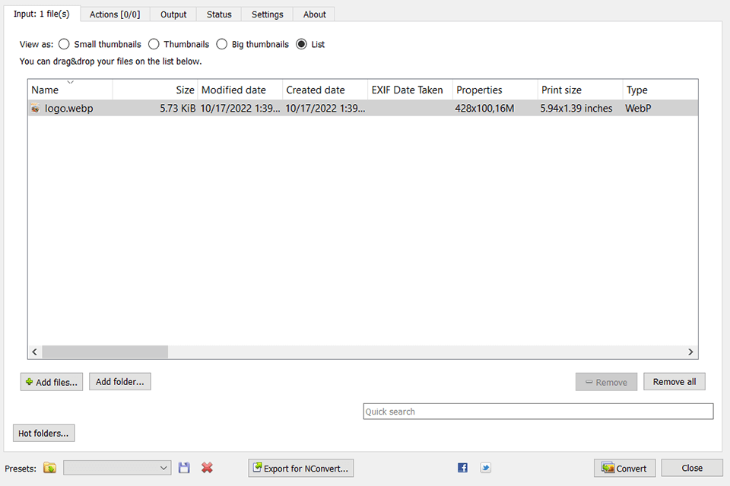This screenshot has width=730, height=486.
Task: Click the Remove button
Action: pyautogui.click(x=606, y=382)
